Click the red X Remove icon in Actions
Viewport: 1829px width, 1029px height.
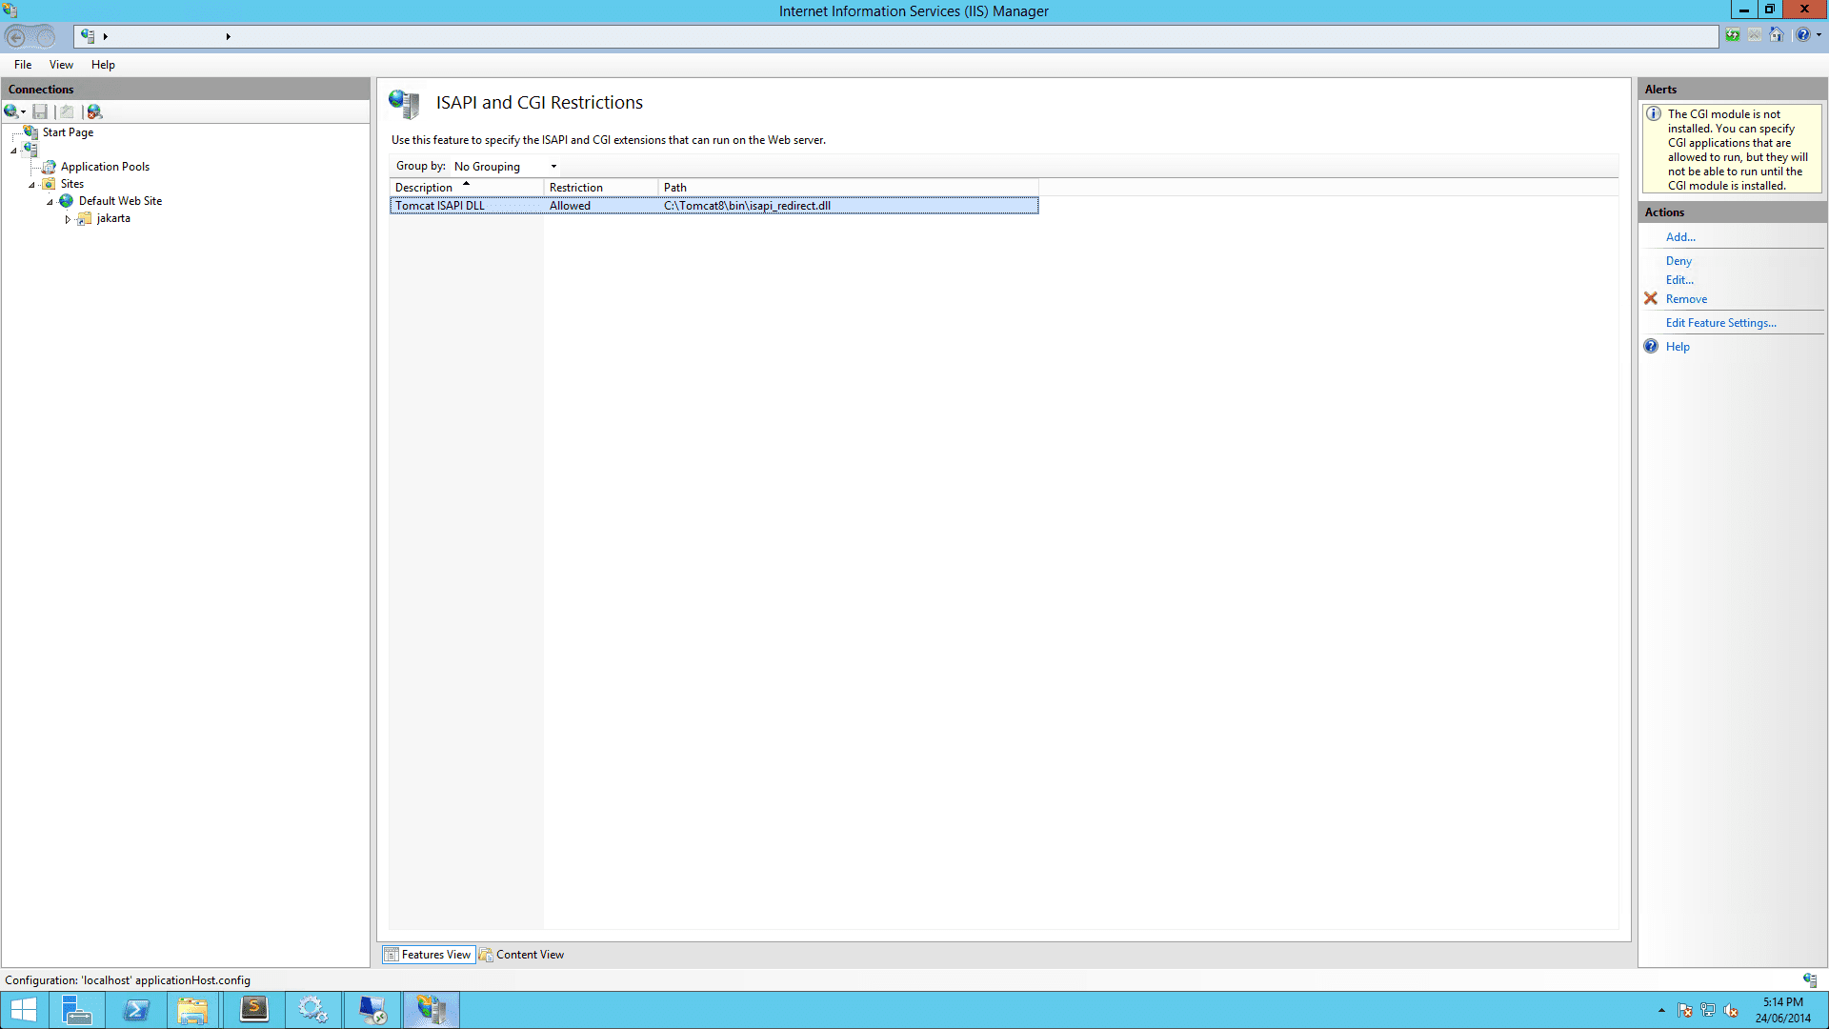pos(1651,298)
